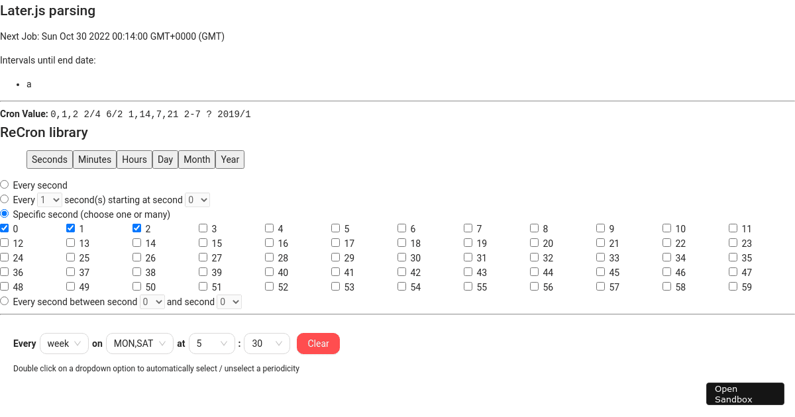Enable second 30
Screen dimensions: 795x417
(x=401, y=257)
